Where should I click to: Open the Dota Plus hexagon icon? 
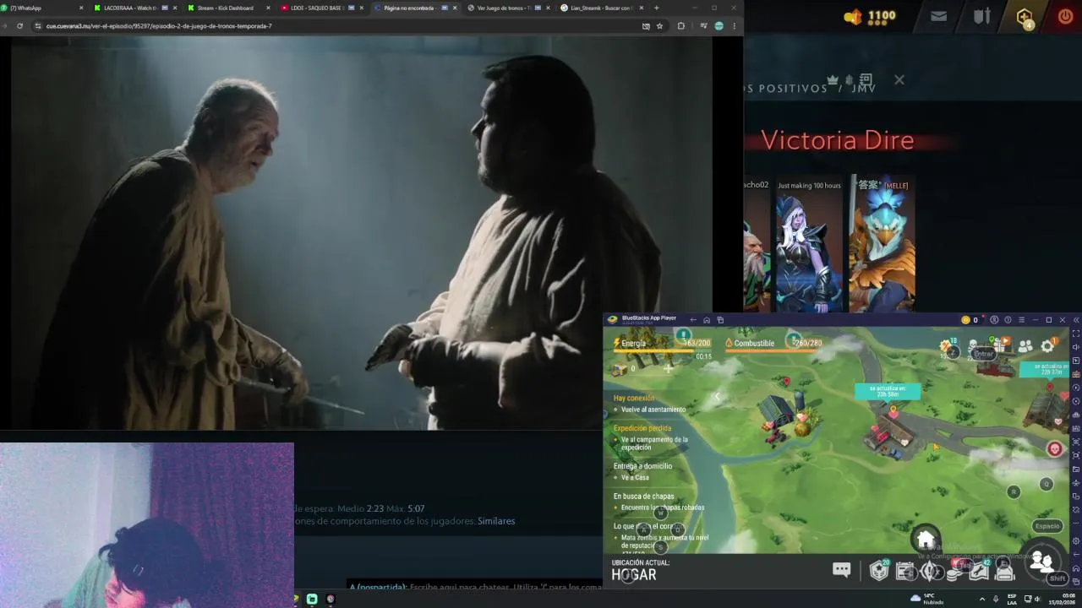1025,17
